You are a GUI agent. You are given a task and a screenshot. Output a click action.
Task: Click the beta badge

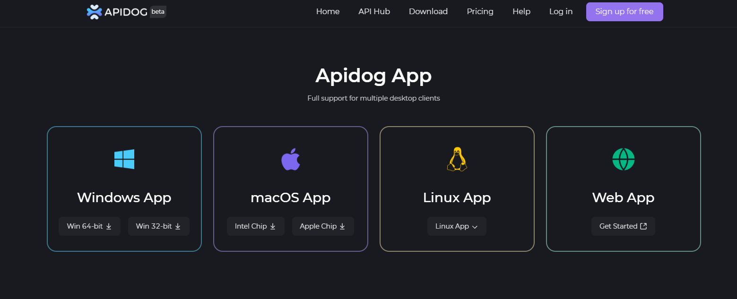click(x=158, y=12)
